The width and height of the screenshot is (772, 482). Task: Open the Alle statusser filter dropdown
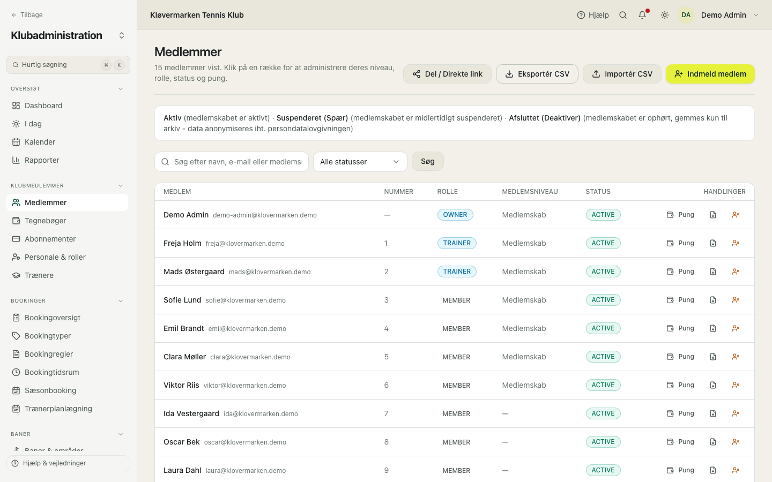[x=360, y=162]
